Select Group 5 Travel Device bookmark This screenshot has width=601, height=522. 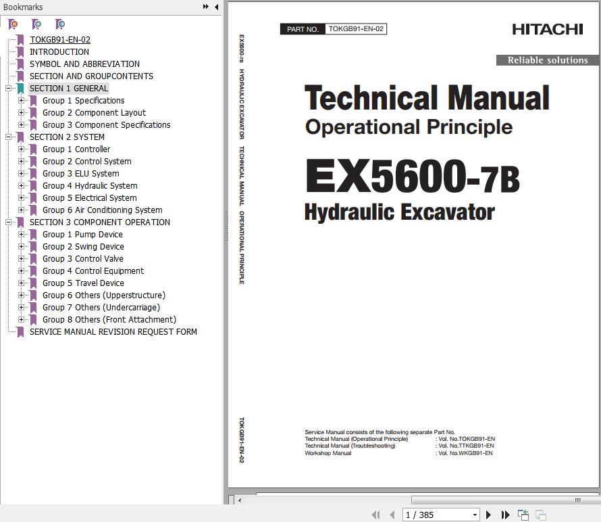tap(83, 283)
